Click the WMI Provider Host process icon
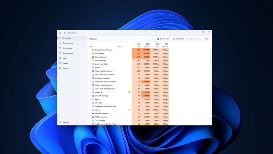This screenshot has height=154, width=273. (x=93, y=117)
